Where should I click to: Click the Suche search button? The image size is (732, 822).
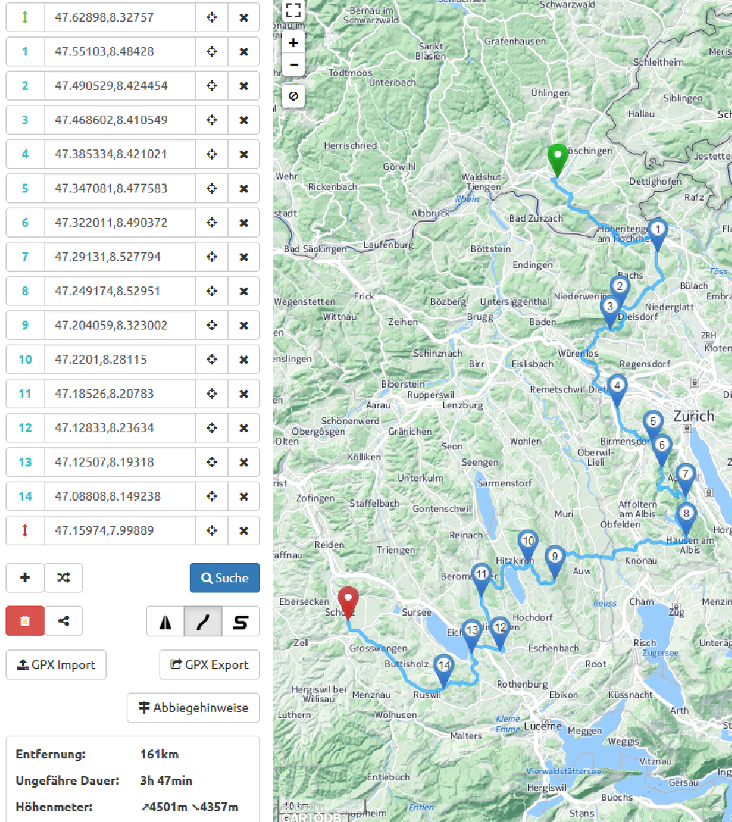225,577
